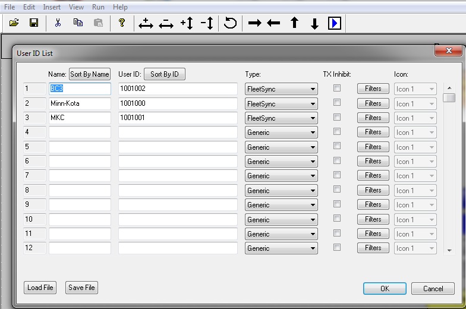466x309 pixels.
Task: Click the User ID field 1001001
Action: (178, 118)
